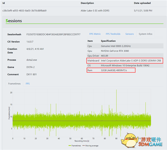Click game value DOTA 2
The height and width of the screenshot is (150, 167).
30,67
